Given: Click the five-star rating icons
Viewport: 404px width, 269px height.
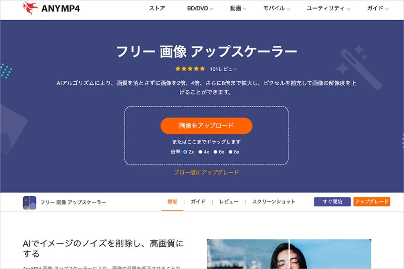Looking at the screenshot, I should (190, 69).
